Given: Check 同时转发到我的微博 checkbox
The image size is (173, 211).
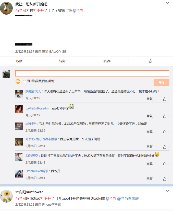Looking at the screenshot, I should (24, 81).
